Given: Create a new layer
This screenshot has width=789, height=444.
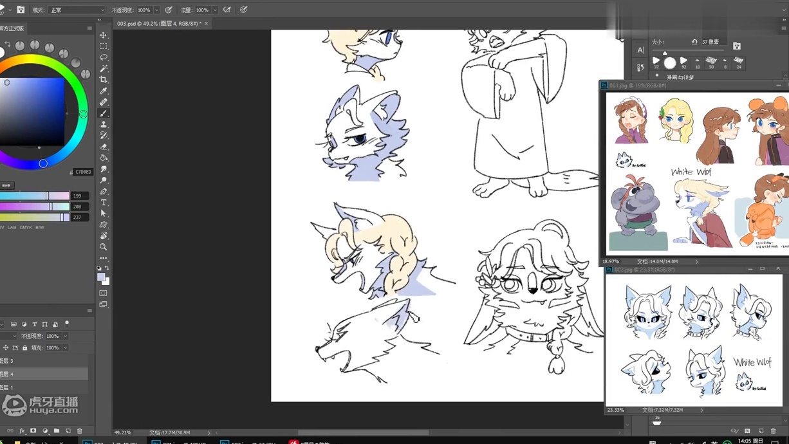Looking at the screenshot, I should 68,431.
